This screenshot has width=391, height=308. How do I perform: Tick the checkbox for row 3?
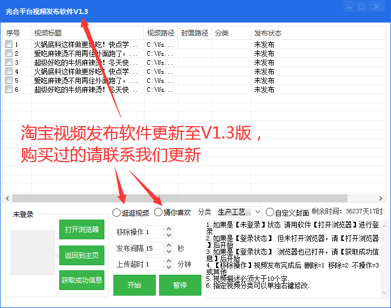click(x=8, y=63)
